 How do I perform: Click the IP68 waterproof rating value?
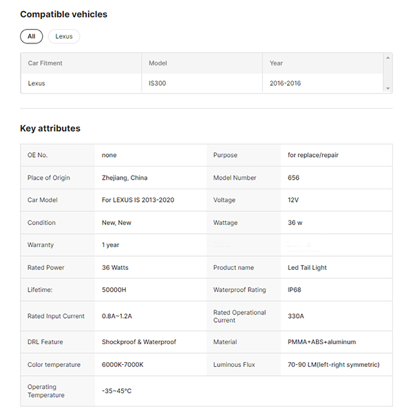click(x=295, y=290)
